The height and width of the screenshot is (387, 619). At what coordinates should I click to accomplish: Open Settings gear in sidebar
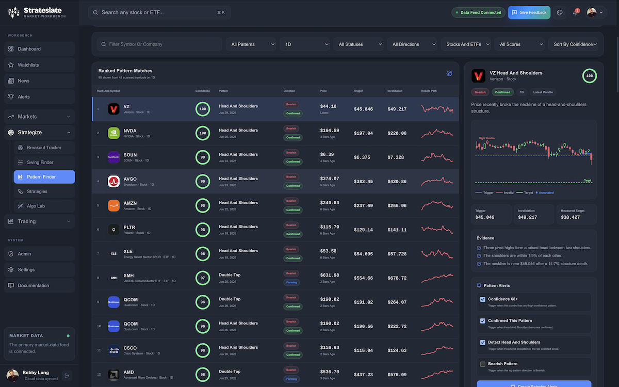click(x=11, y=270)
